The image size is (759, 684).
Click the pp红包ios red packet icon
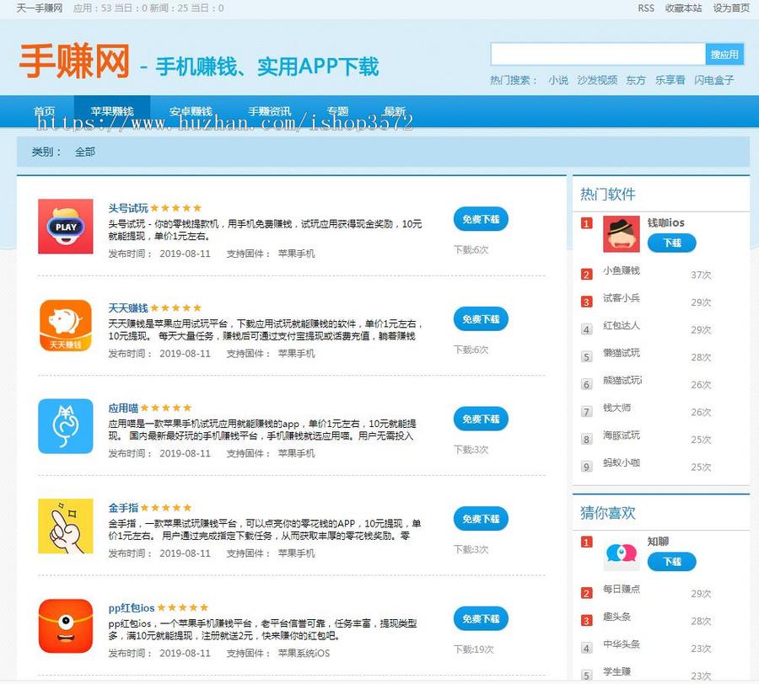[65, 627]
